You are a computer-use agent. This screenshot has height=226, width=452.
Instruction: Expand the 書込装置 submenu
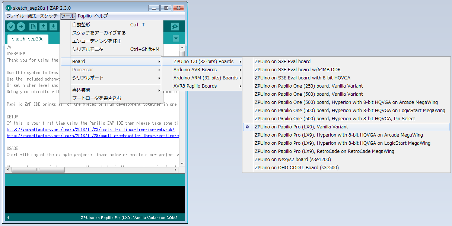[x=112, y=90]
